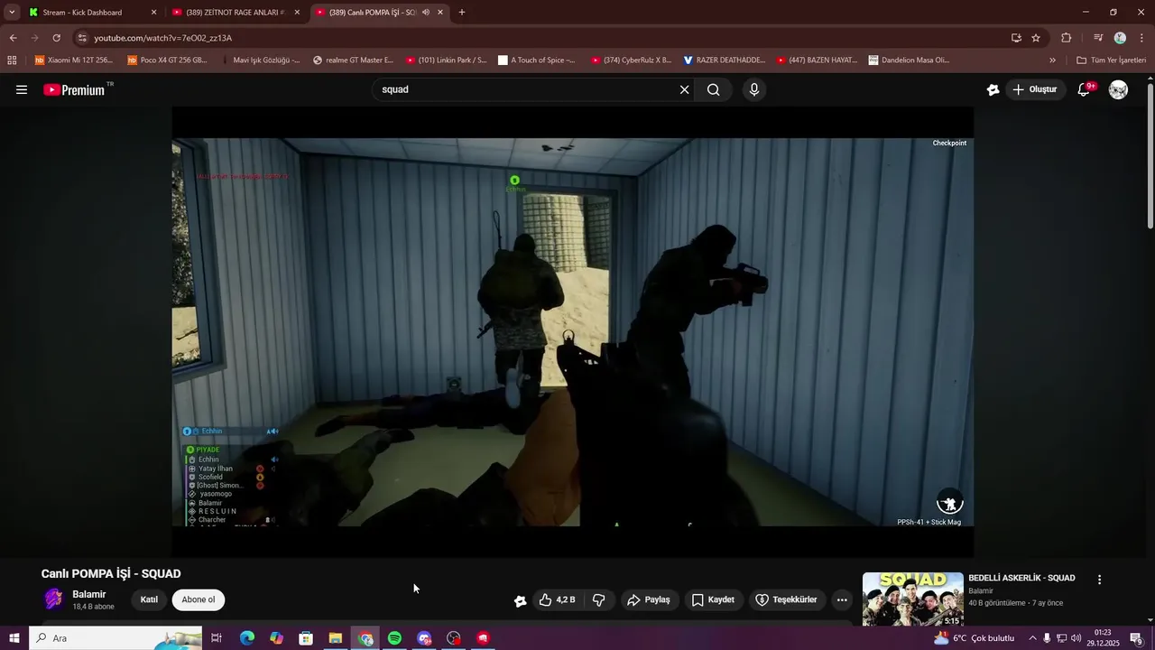The height and width of the screenshot is (650, 1155).
Task: Click the sparkle icon left of like button
Action: click(x=520, y=600)
